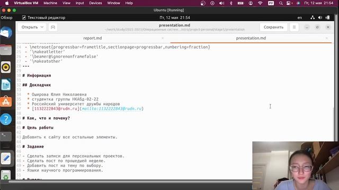Create a new document tab icon
339x190 pixels.
pyautogui.click(x=53, y=27)
